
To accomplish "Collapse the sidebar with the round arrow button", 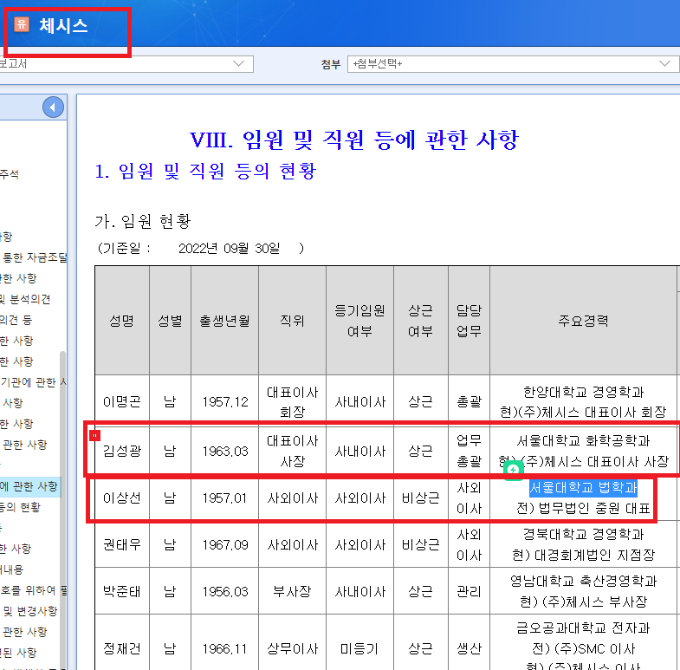I will [53, 107].
